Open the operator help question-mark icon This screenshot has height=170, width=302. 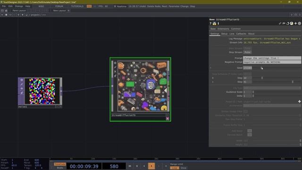point(210,24)
